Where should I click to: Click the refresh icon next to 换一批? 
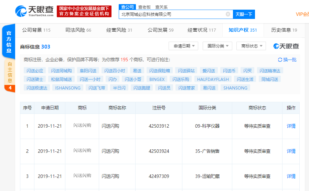coord(280,60)
